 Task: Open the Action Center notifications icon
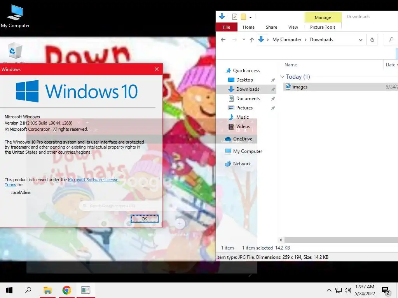[x=386, y=291]
